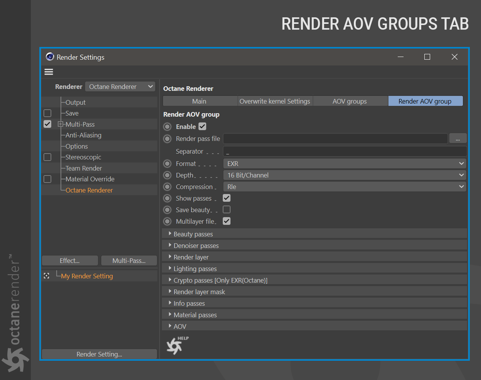The height and width of the screenshot is (380, 481).
Task: Click the Multi-Pass... button
Action: (129, 261)
